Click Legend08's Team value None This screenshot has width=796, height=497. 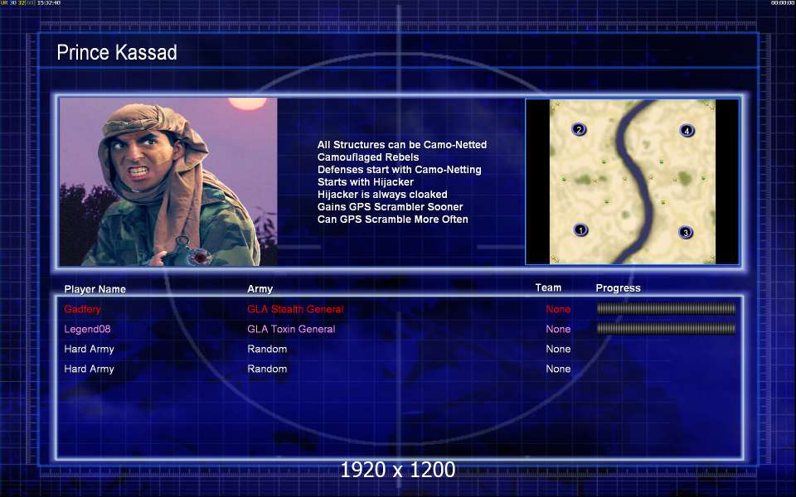[x=558, y=329]
